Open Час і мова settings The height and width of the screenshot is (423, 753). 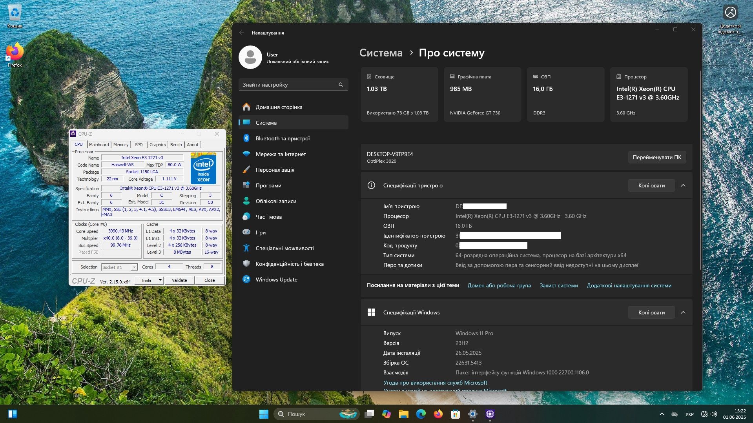click(x=293, y=217)
